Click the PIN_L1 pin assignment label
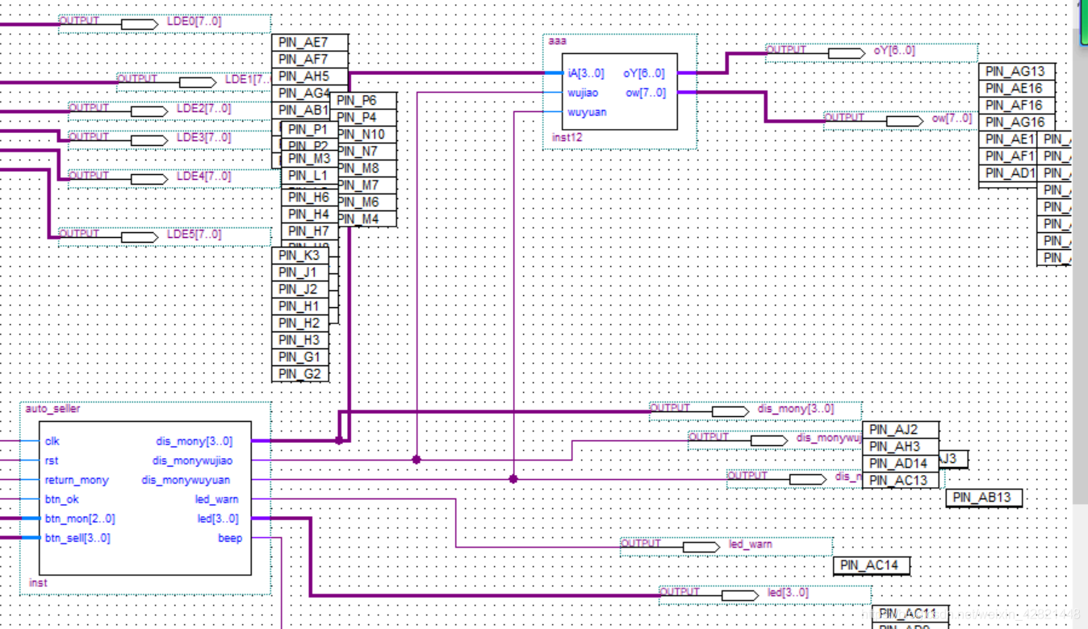Screen dimensions: 1088x629 (x=309, y=176)
